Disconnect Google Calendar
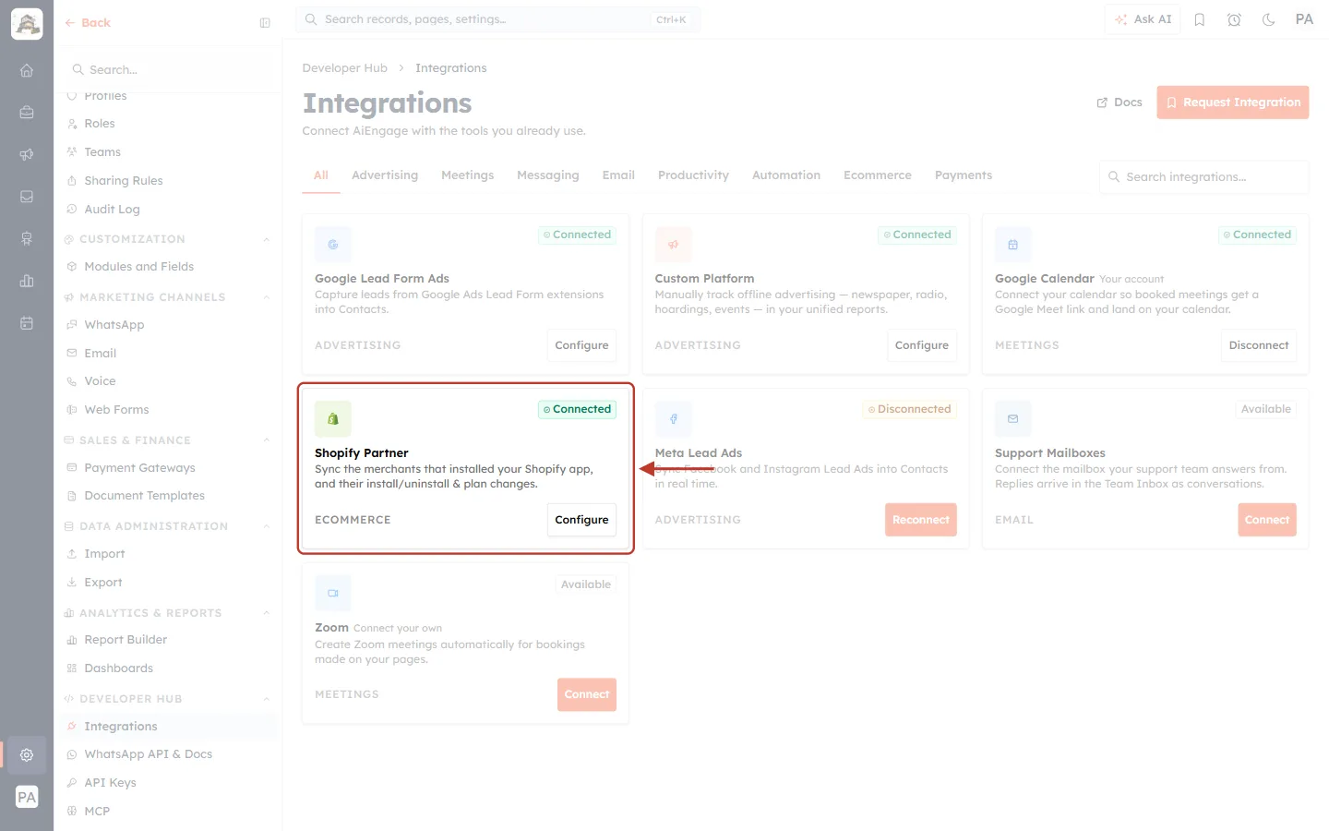The height and width of the screenshot is (831, 1329). (x=1259, y=345)
